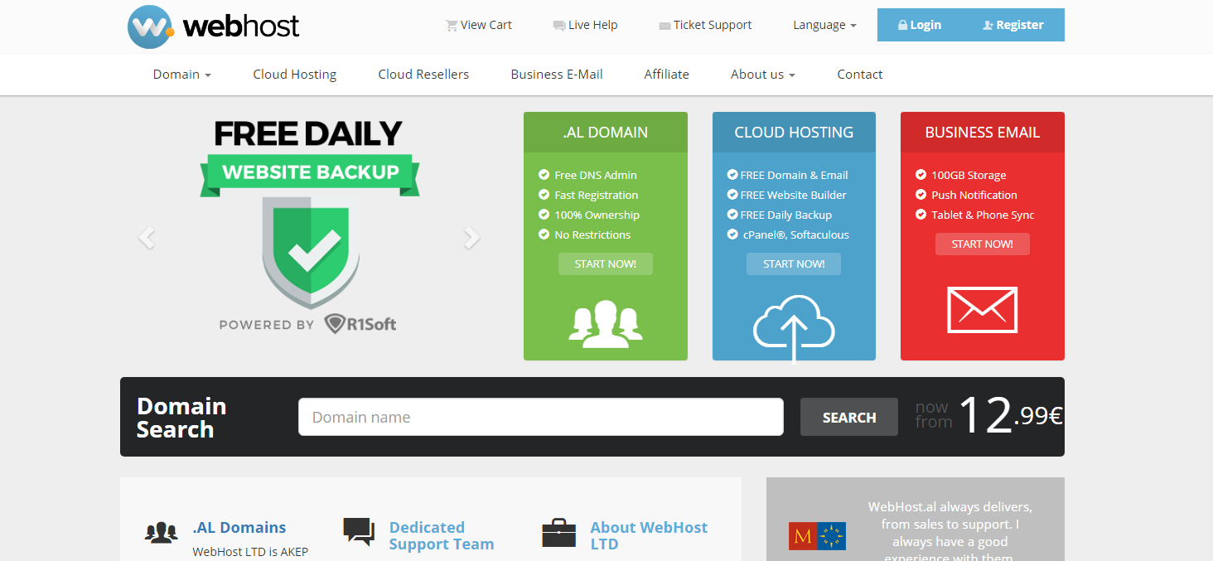The image size is (1213, 561).
Task: Click the cloud upload icon
Action: point(794,328)
